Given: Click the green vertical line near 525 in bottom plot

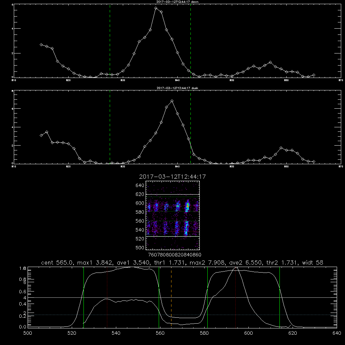Looking at the screenshot, I should tap(83, 297).
